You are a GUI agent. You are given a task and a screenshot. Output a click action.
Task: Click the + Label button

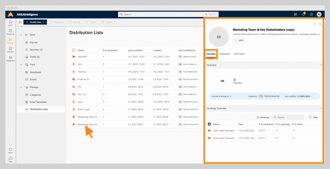tap(239, 40)
